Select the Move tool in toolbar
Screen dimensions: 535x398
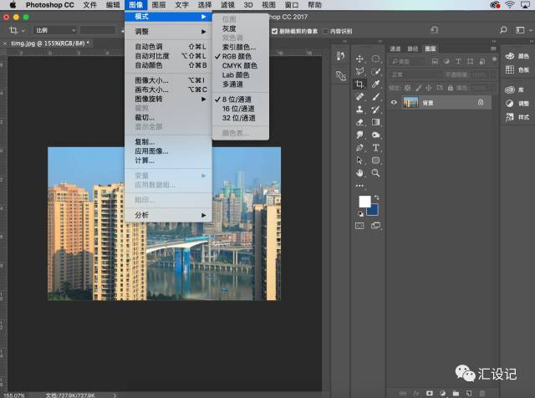coord(359,59)
